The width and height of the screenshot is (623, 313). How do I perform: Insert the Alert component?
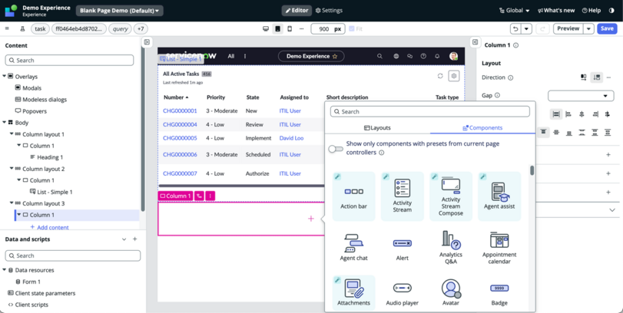[402, 247]
